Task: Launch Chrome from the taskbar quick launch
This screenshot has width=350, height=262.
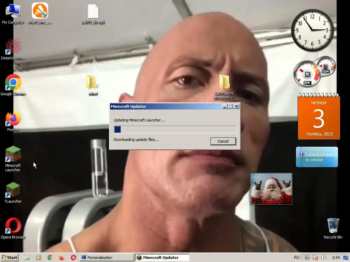Action: [x=50, y=258]
